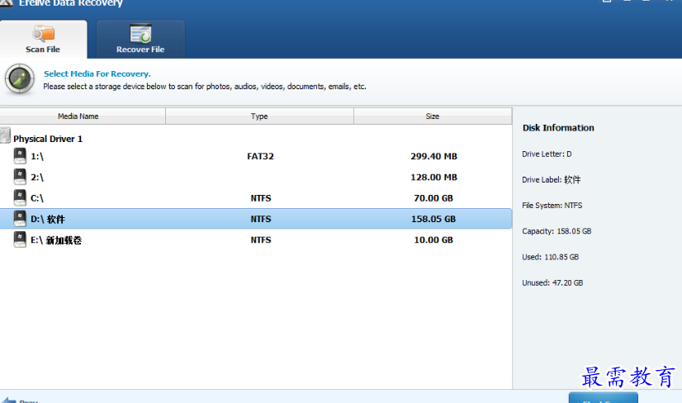682x403 pixels.
Task: Switch to the Recover File tab
Action: tap(140, 39)
